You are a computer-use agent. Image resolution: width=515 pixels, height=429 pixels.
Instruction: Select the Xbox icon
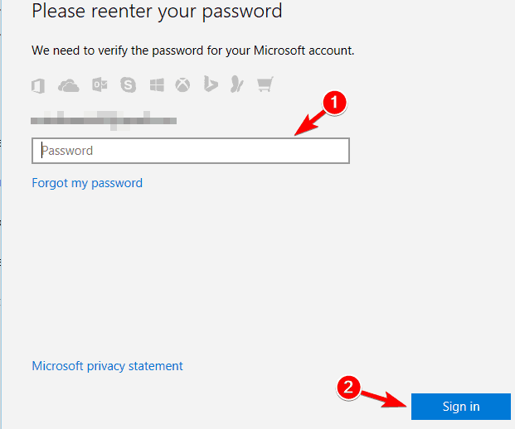(x=182, y=85)
